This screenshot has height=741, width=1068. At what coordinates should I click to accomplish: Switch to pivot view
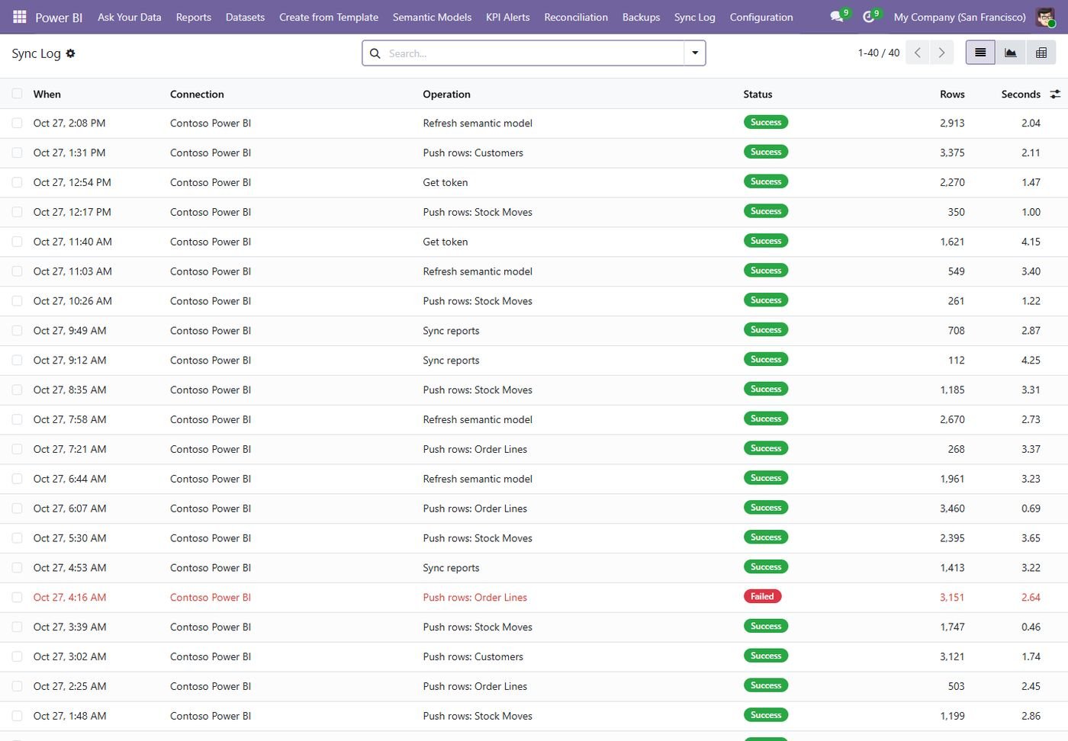pos(1041,53)
